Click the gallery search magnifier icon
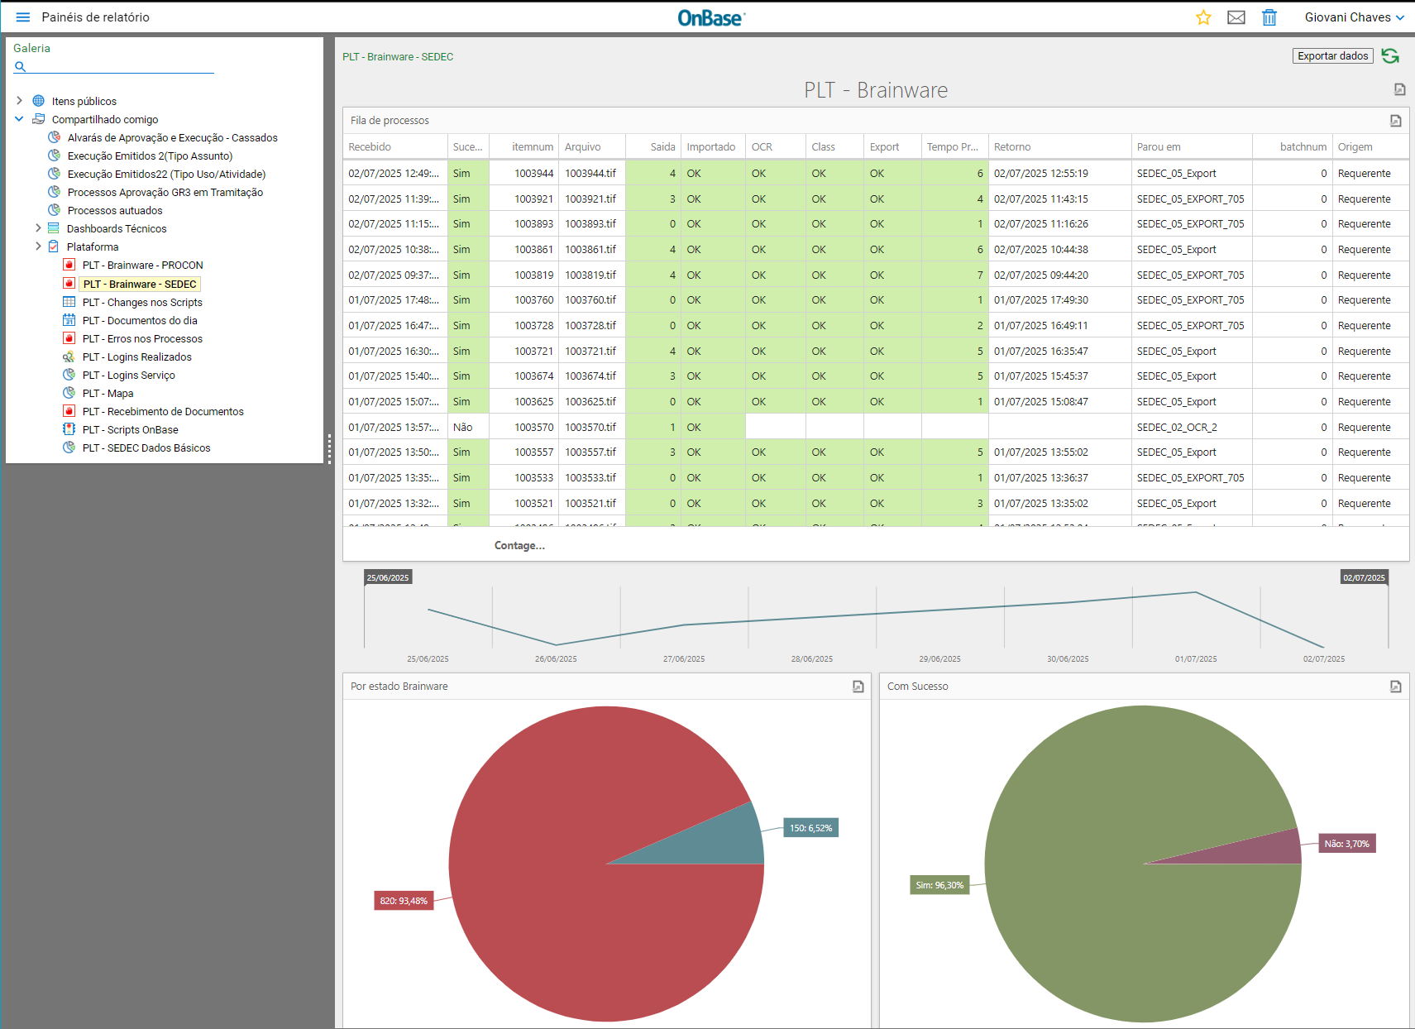The width and height of the screenshot is (1415, 1029). click(x=21, y=66)
